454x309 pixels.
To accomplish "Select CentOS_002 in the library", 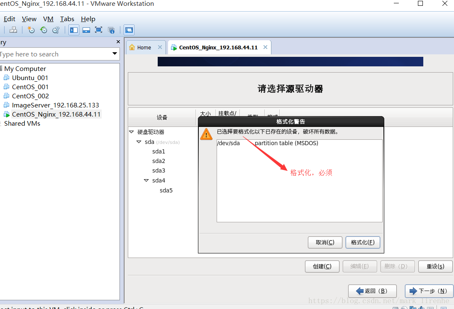I will click(30, 96).
